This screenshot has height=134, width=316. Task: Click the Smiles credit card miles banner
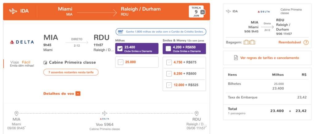(161, 32)
